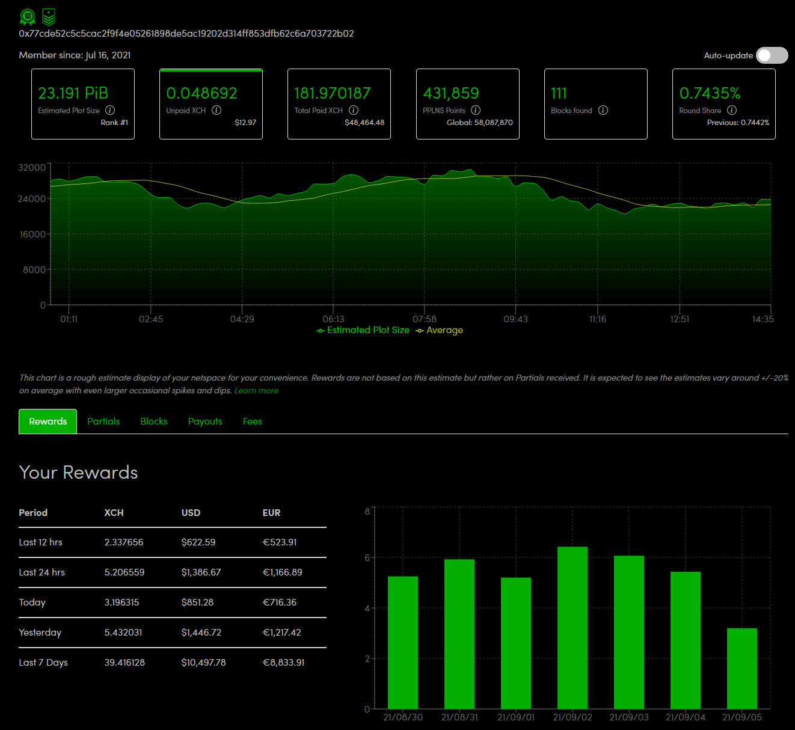Click the Previous: 0.7442% text
795x730 pixels.
click(x=738, y=123)
